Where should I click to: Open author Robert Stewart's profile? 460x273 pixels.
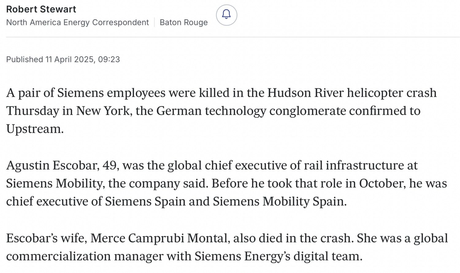pos(41,9)
